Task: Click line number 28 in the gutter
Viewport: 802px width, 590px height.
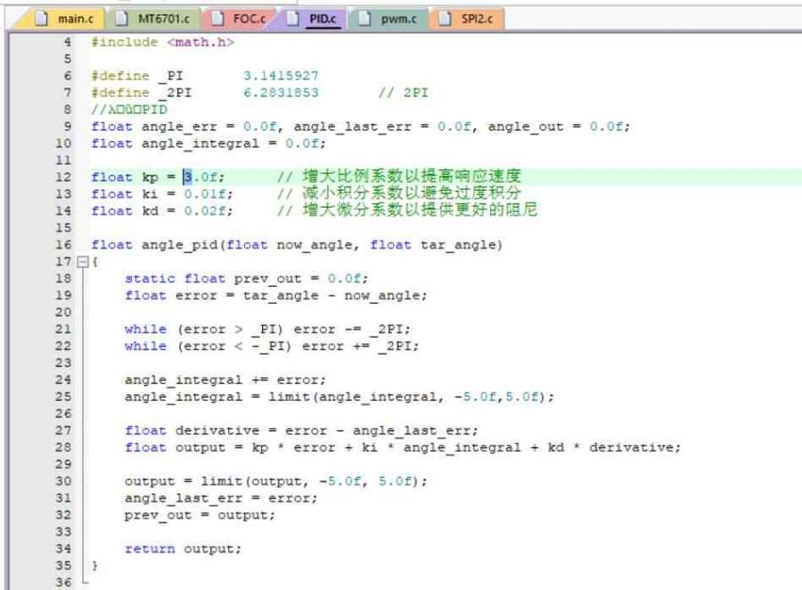Action: click(62, 447)
